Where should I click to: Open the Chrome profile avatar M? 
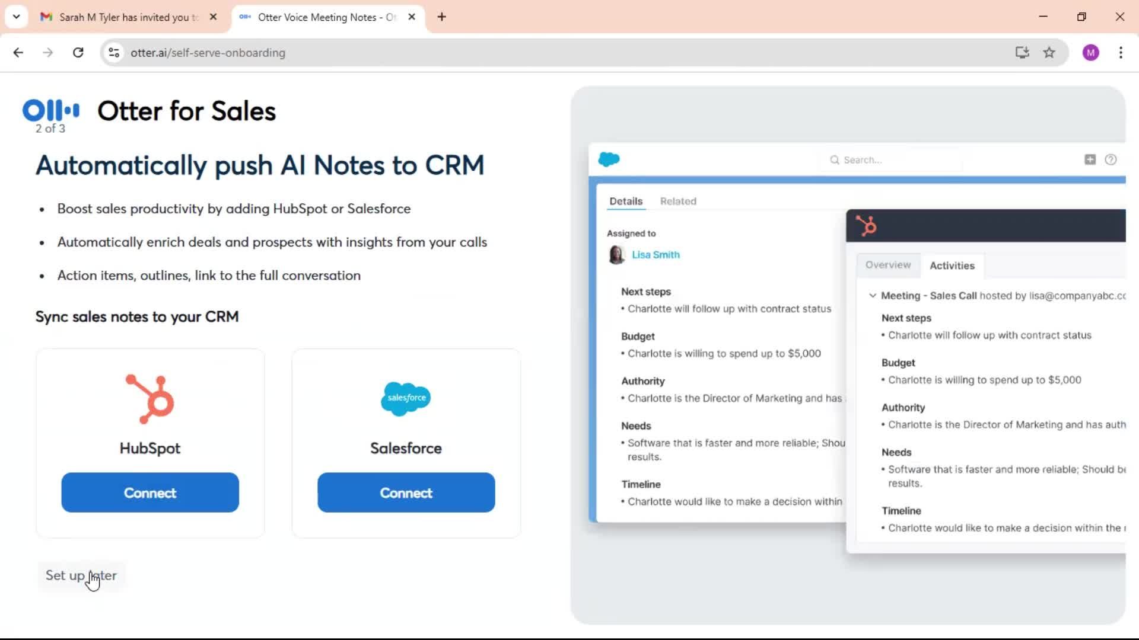pyautogui.click(x=1090, y=53)
